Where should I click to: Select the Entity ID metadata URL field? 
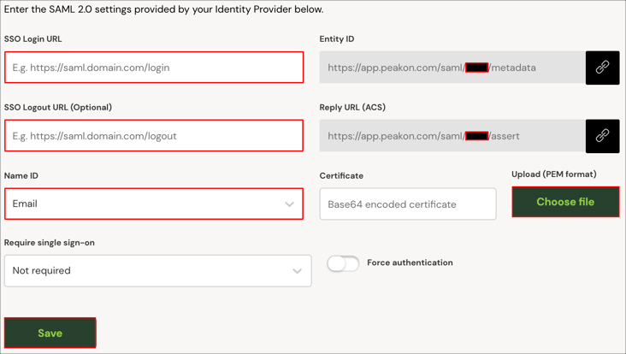(452, 68)
